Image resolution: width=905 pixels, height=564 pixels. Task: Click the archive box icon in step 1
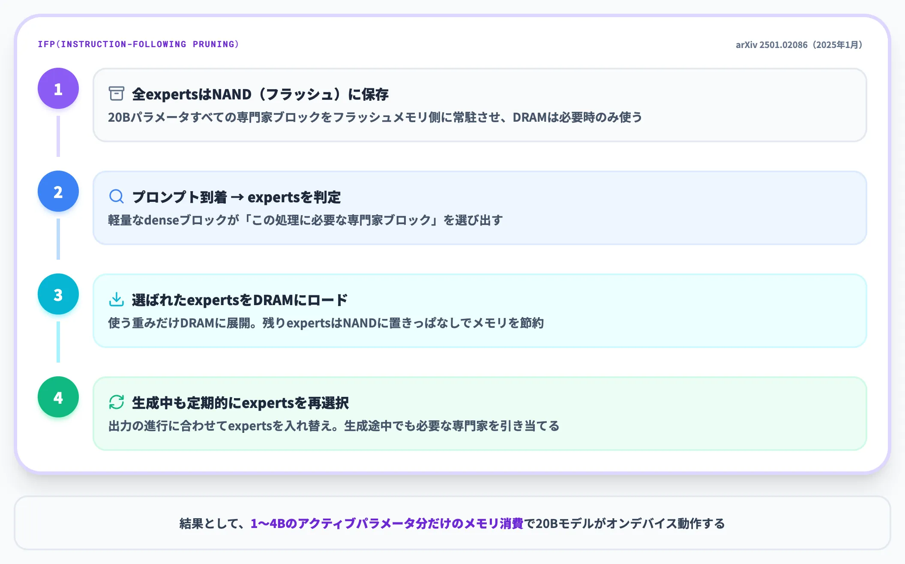(116, 93)
